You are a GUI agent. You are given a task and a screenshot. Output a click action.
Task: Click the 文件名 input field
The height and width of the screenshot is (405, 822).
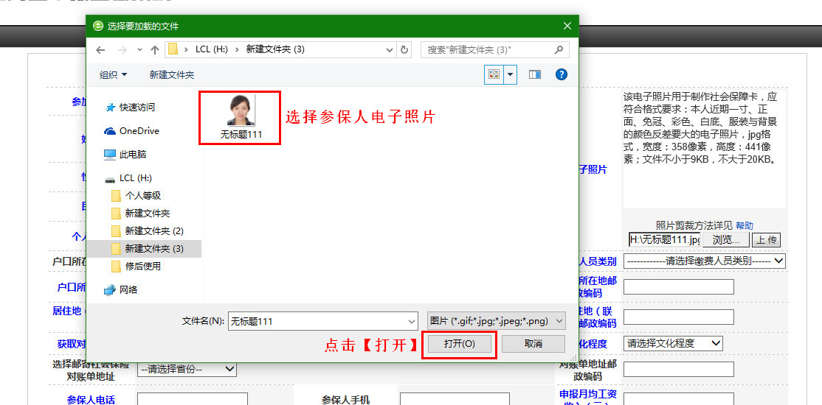318,321
